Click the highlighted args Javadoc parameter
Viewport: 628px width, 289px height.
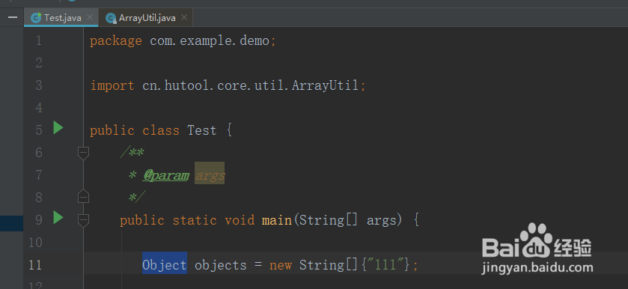tap(210, 174)
